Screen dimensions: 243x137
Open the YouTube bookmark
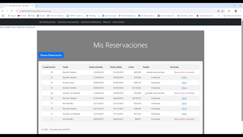(x=22, y=16)
